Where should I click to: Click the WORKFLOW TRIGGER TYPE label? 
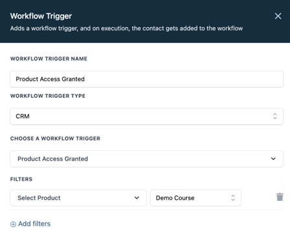click(48, 96)
